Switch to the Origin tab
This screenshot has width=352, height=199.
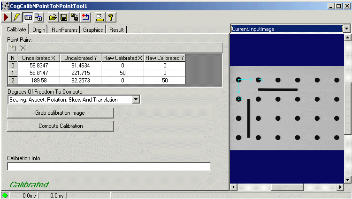(x=39, y=29)
